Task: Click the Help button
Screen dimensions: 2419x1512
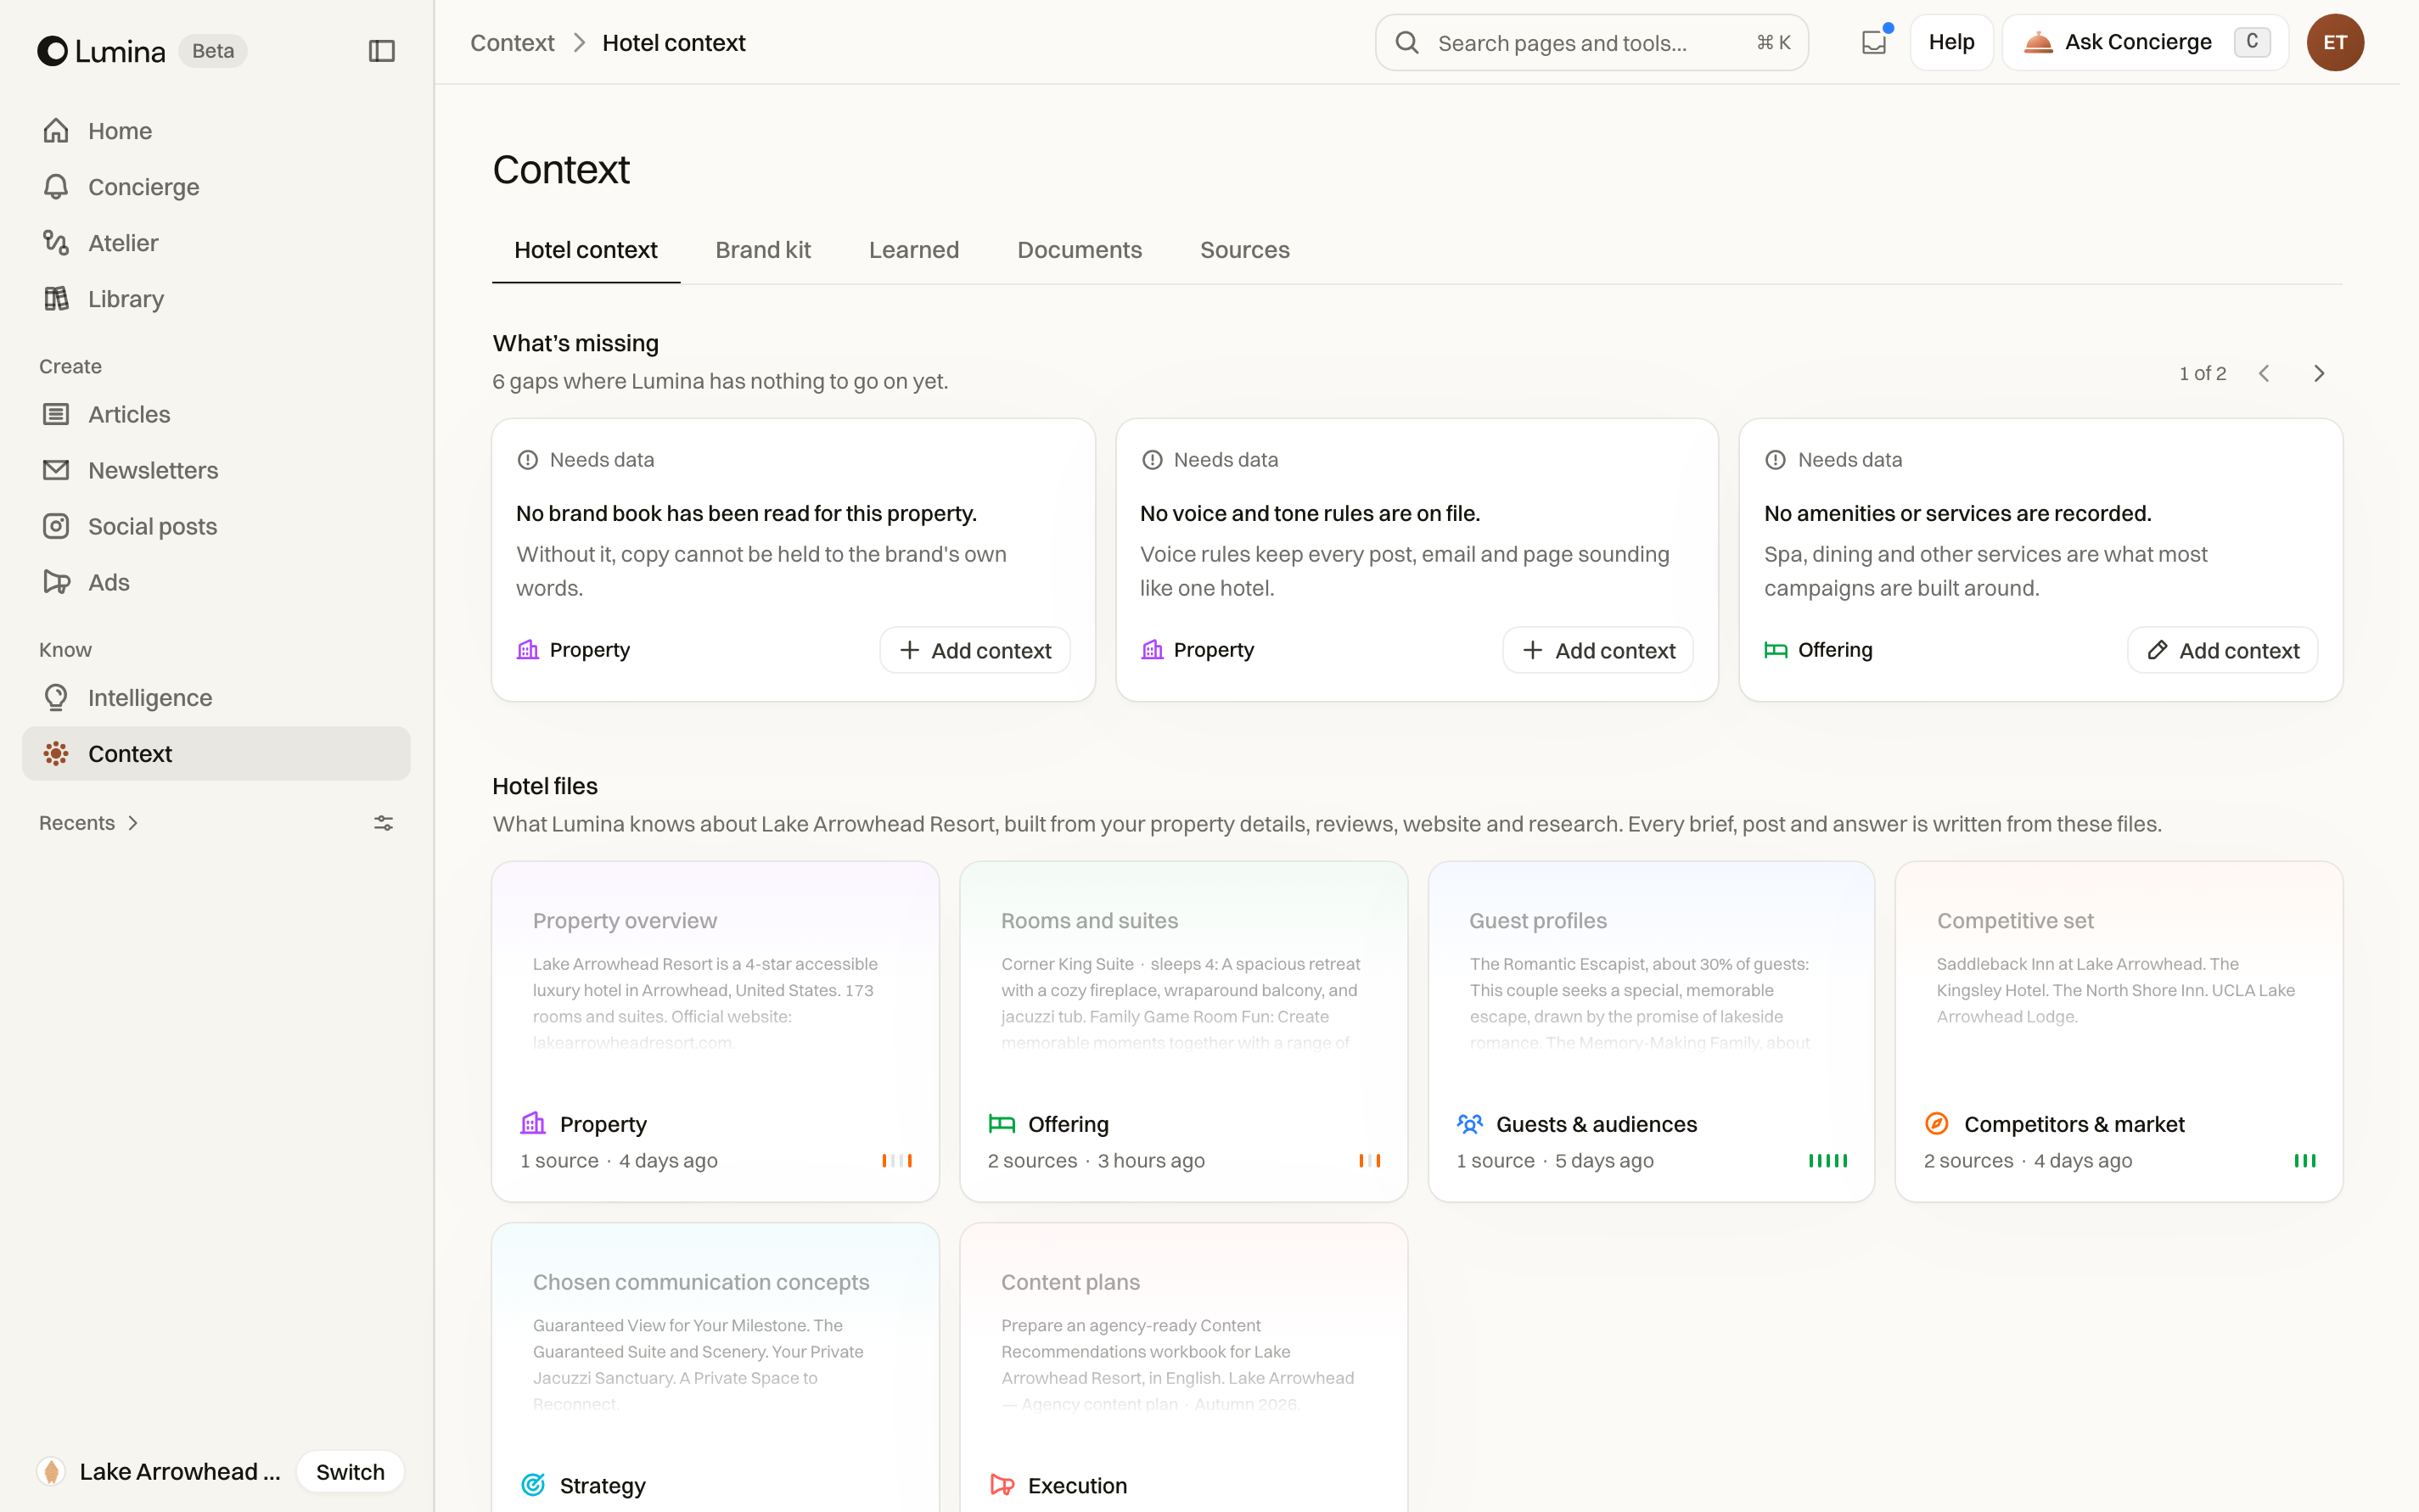Action: pyautogui.click(x=1950, y=42)
